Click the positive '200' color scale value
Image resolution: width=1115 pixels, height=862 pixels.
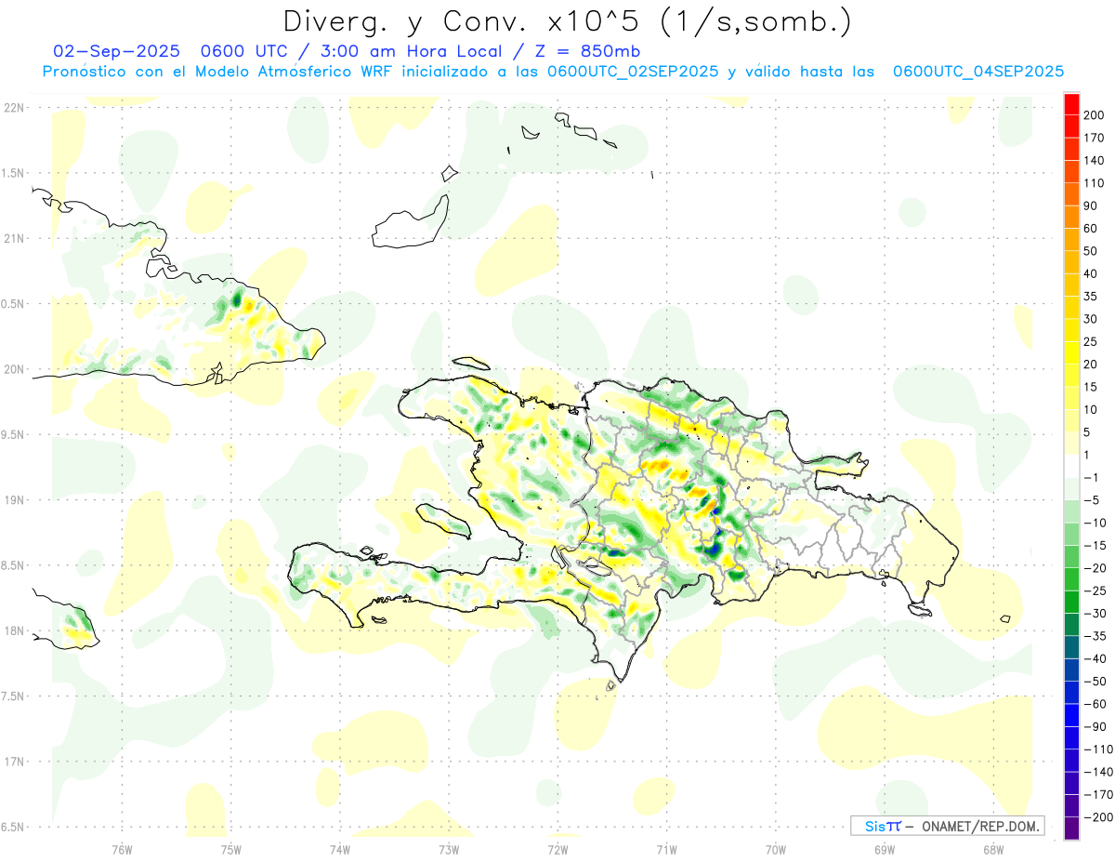[1094, 115]
